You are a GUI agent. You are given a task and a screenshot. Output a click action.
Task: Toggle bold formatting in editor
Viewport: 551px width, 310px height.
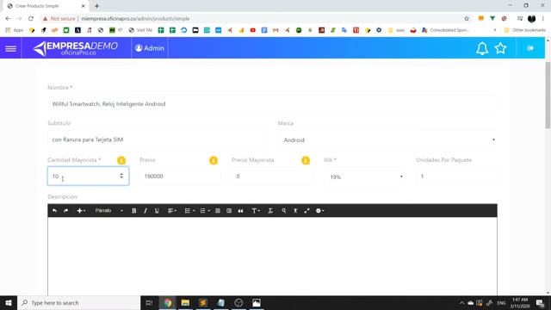pyautogui.click(x=134, y=210)
